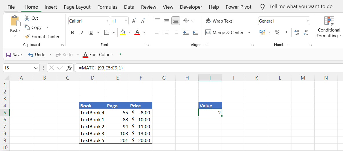This screenshot has width=343, height=151.
Task: Toggle Bold formatting
Action: [x=72, y=32]
